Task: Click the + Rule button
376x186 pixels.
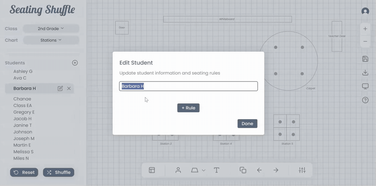Action: point(188,108)
